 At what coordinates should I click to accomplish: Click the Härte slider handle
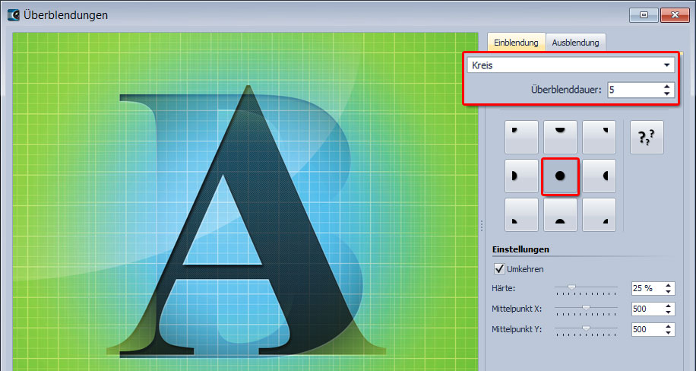(571, 288)
